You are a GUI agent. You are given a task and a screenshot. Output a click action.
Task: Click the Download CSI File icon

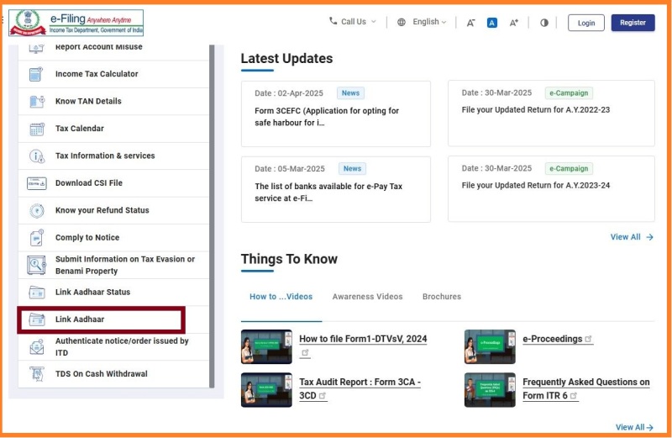click(x=36, y=182)
